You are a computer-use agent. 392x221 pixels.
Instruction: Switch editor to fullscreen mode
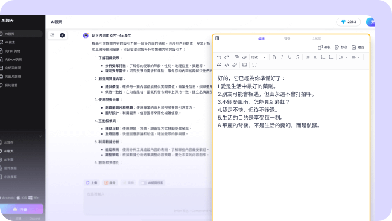(x=254, y=65)
